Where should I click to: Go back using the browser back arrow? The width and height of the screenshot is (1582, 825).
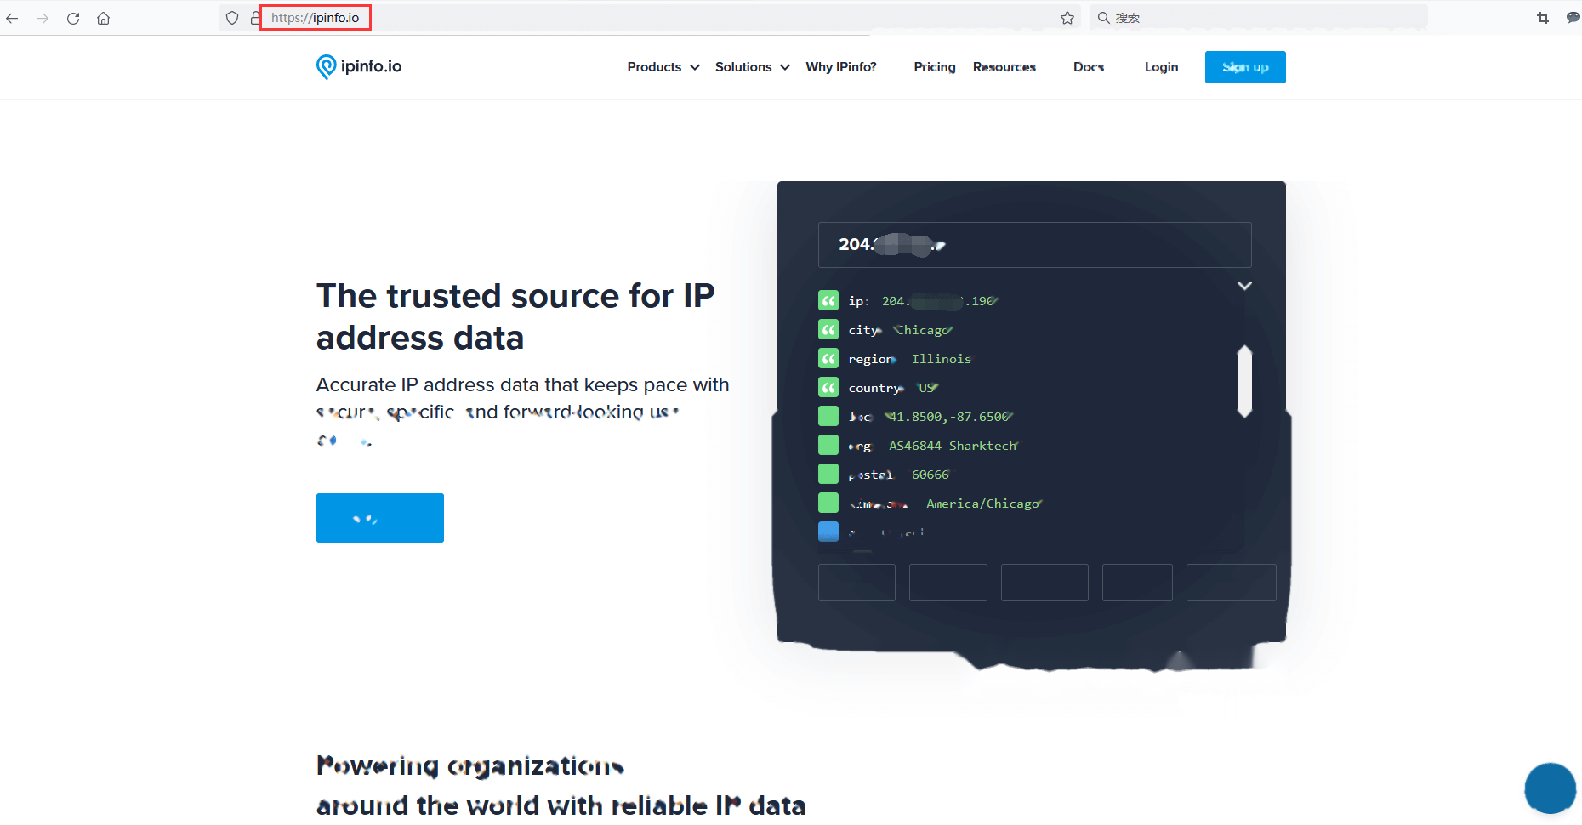pos(12,18)
